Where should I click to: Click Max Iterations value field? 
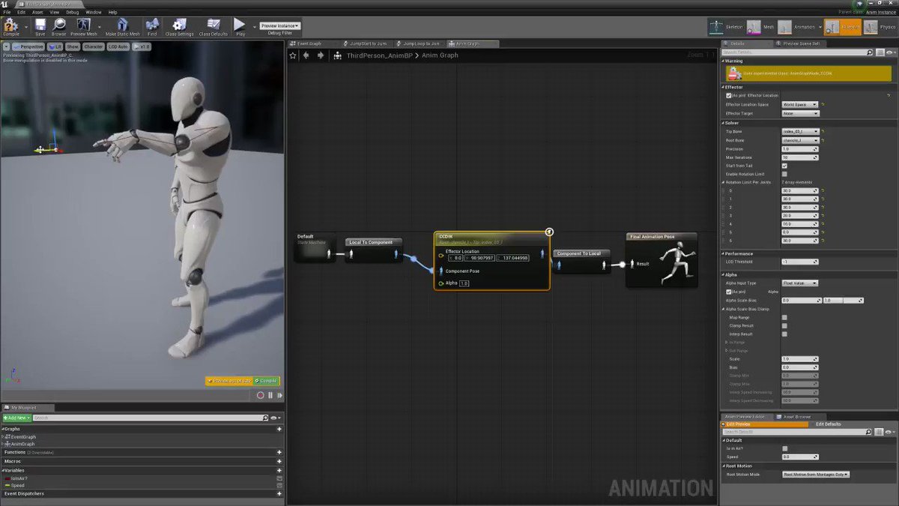(799, 157)
